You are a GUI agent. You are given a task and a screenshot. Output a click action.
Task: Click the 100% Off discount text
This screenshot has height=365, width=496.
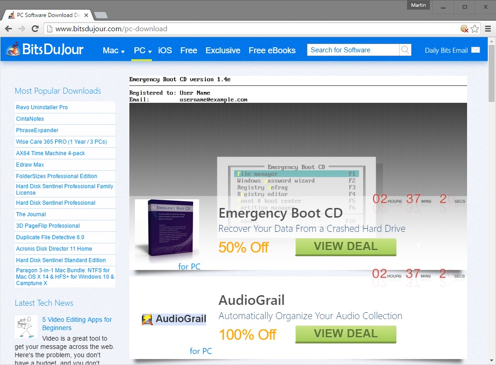pos(248,335)
